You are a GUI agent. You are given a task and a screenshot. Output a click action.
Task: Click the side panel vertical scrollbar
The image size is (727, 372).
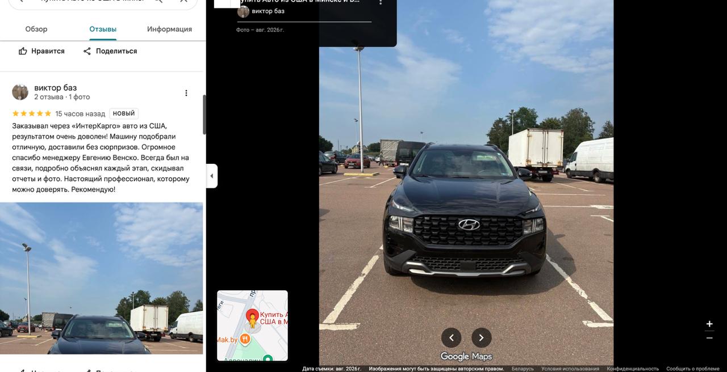coord(204,115)
